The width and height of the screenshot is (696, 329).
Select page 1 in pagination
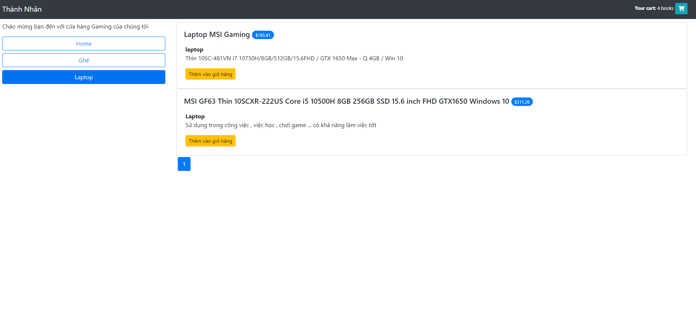coord(184,164)
